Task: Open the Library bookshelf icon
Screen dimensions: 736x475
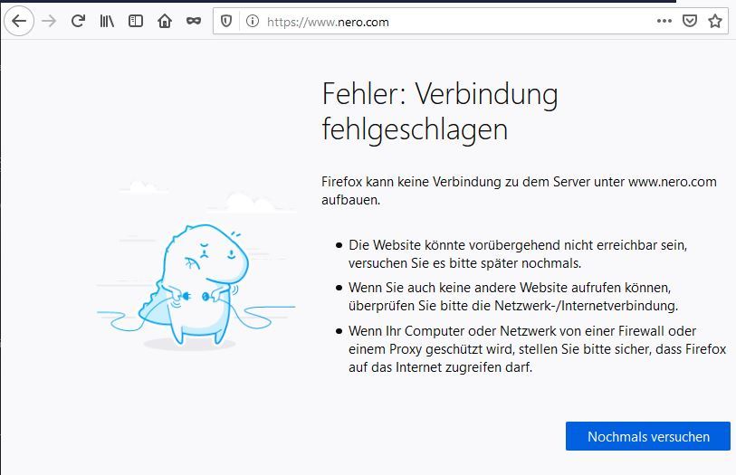Action: point(107,21)
